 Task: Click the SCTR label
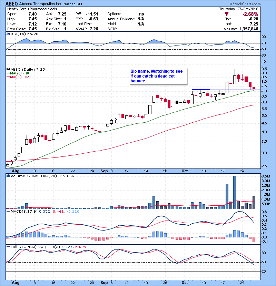point(112,29)
